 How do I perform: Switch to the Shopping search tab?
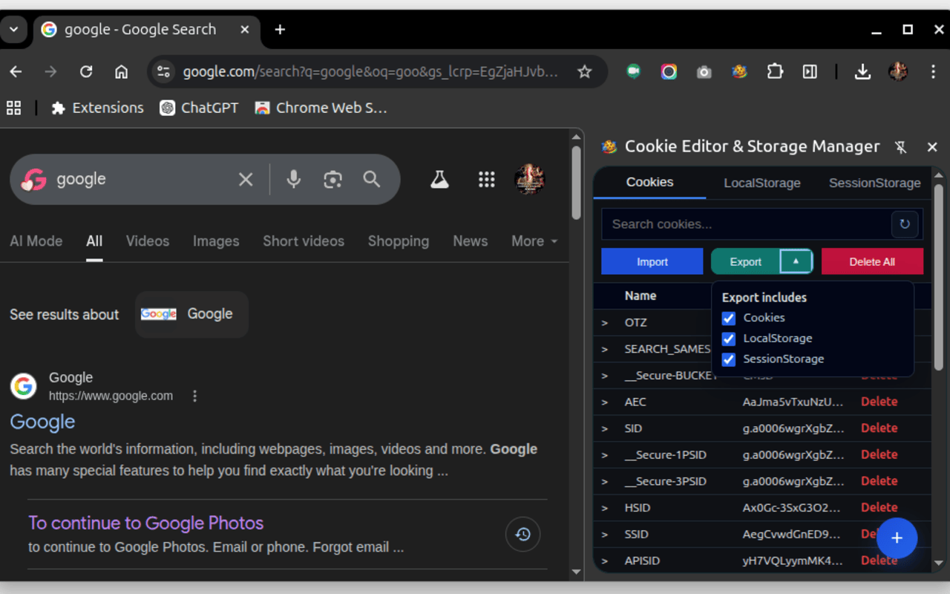(399, 241)
